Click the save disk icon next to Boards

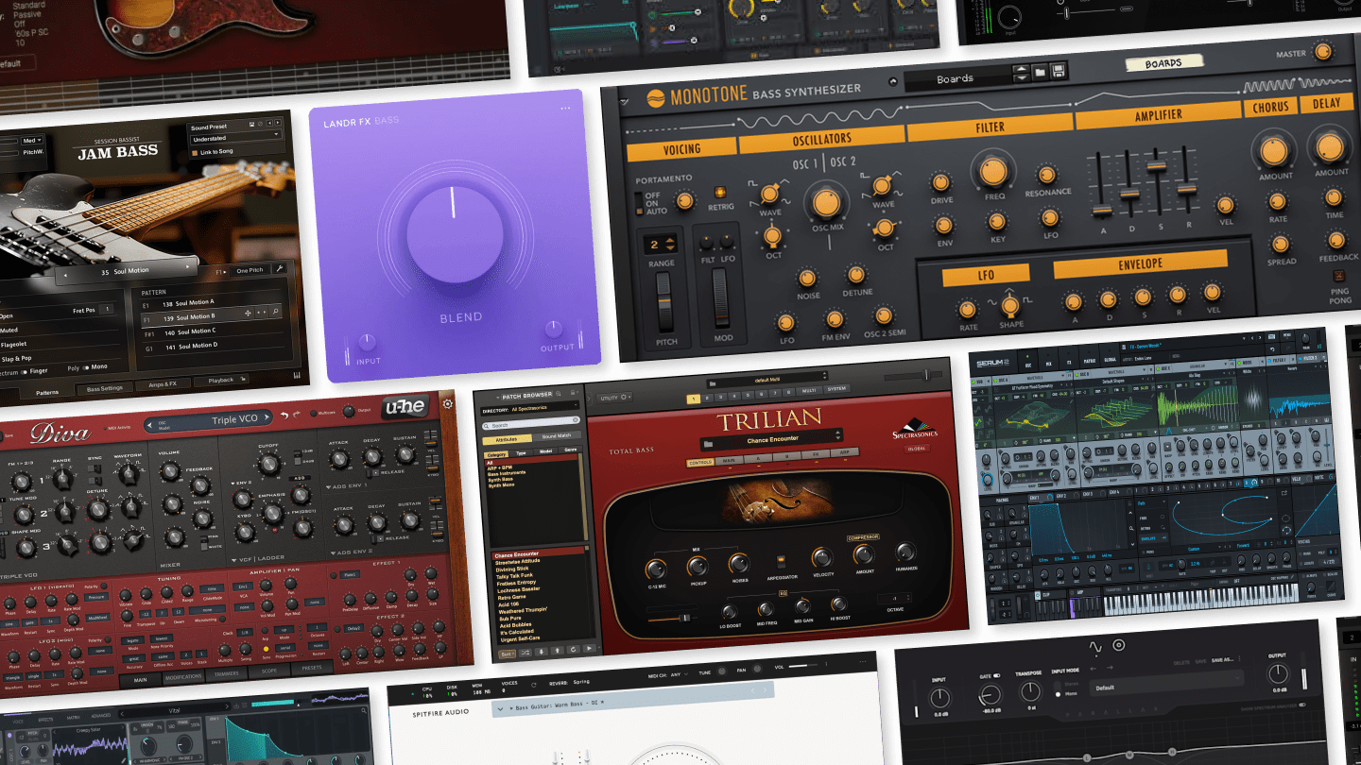pyautogui.click(x=1058, y=71)
